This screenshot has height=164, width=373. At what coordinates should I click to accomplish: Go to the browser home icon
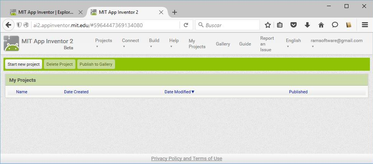(x=321, y=25)
